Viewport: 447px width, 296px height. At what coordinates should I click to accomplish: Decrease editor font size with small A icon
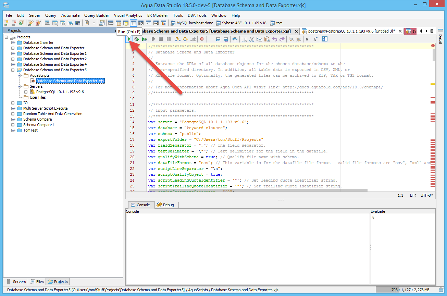[x=308, y=39]
